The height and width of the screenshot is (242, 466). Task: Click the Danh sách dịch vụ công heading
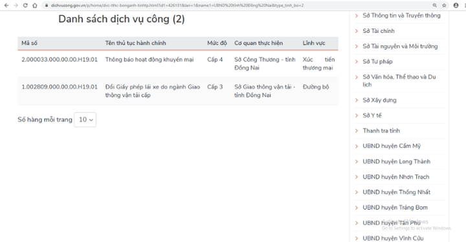coord(122,19)
